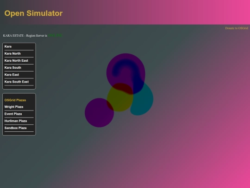Open Wright Plaza link
Image resolution: width=250 pixels, height=188 pixels.
[14, 107]
